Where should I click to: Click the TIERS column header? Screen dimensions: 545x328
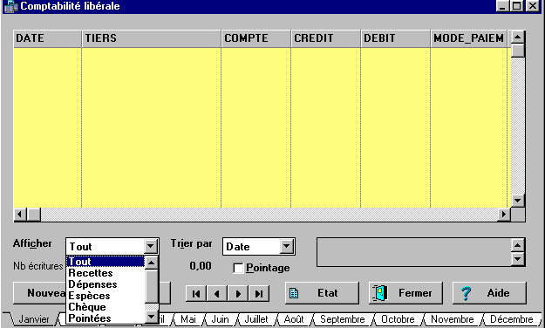[x=151, y=38]
